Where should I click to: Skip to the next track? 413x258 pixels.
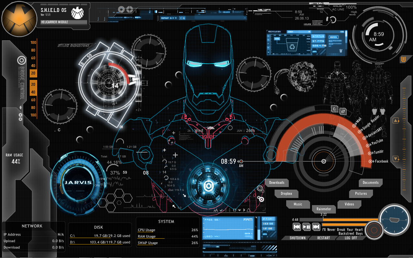[x=316, y=227]
